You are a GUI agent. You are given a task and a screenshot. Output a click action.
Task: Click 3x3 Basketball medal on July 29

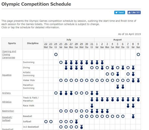point(81,127)
